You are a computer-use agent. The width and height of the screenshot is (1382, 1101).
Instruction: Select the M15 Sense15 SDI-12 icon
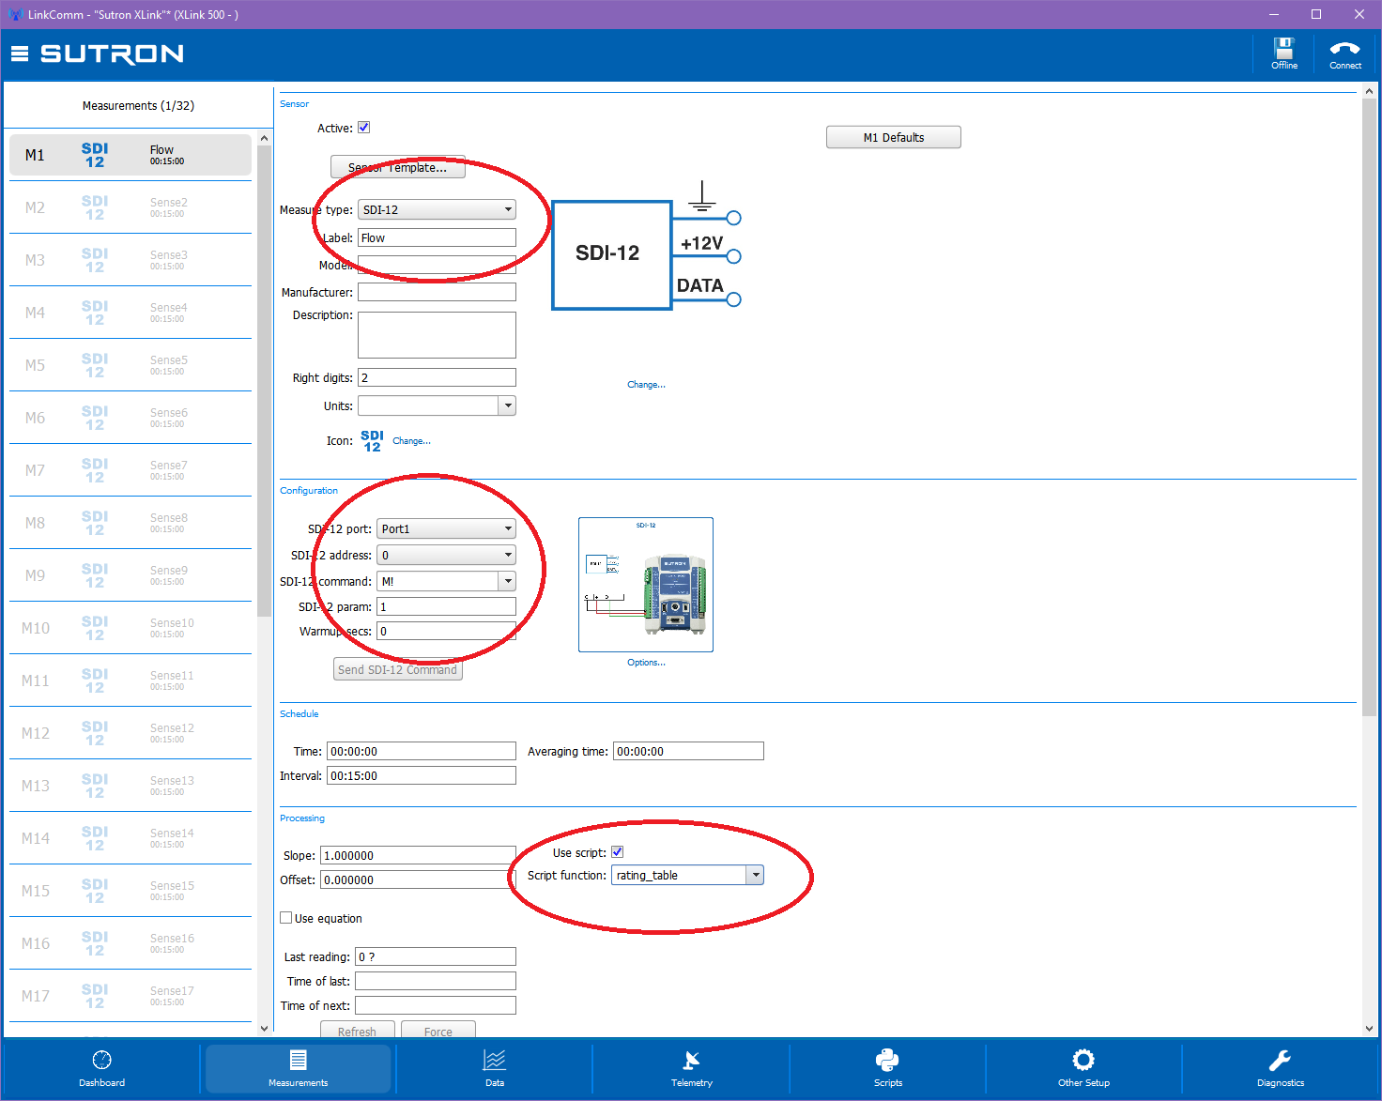95,891
